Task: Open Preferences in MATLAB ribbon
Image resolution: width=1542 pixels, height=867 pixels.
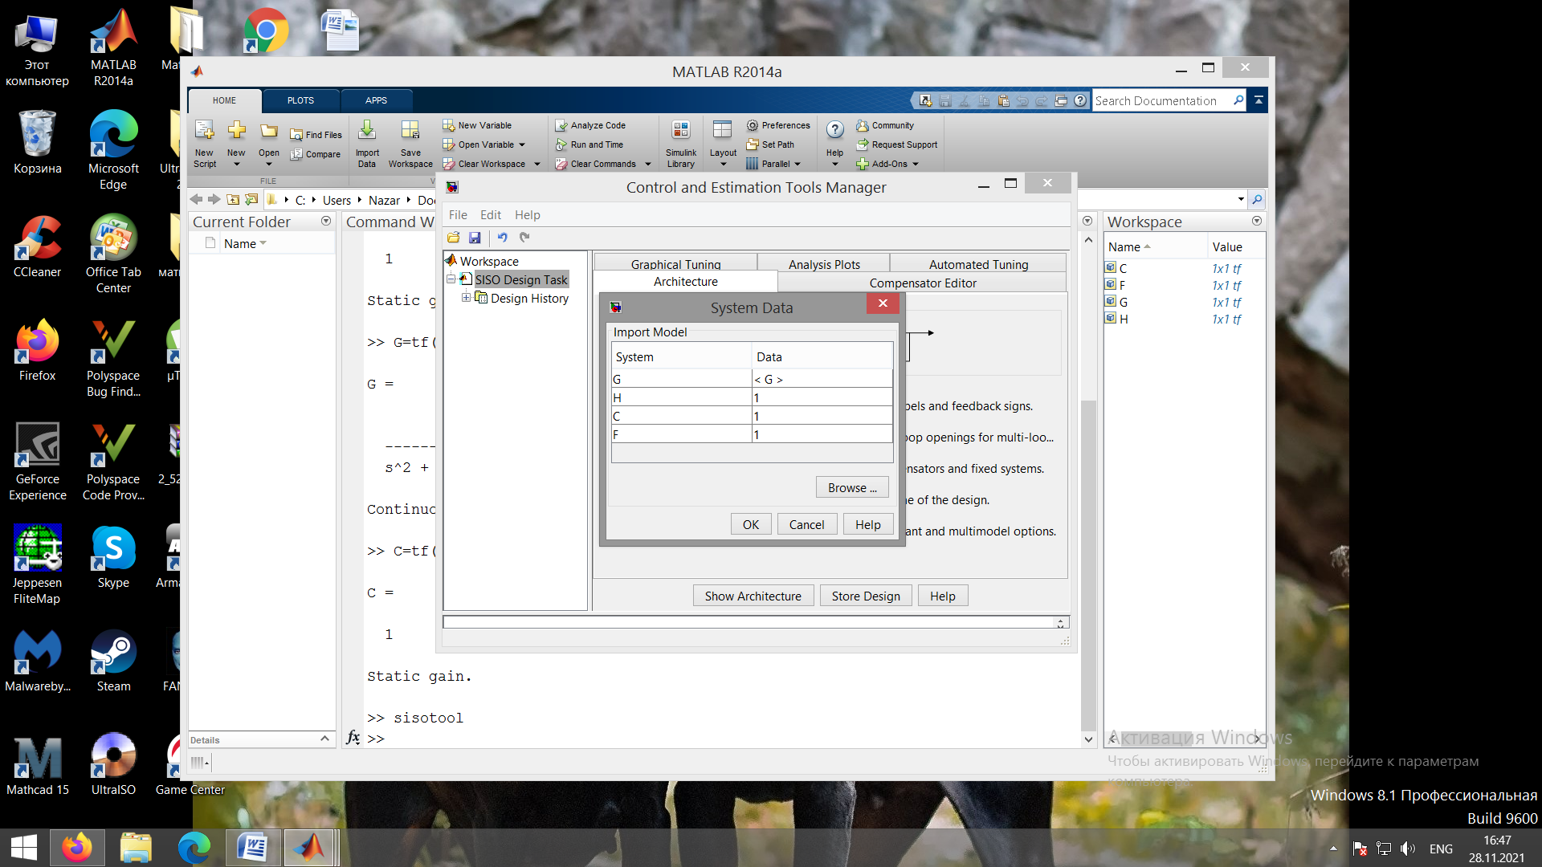Action: pyautogui.click(x=778, y=125)
